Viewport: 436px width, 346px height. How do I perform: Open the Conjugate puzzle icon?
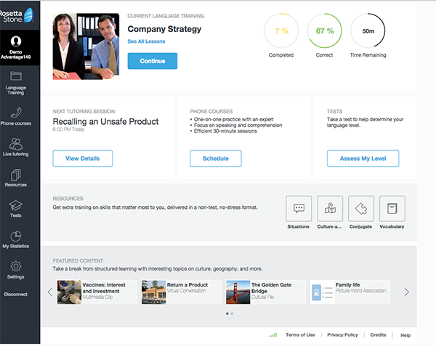coord(360,208)
